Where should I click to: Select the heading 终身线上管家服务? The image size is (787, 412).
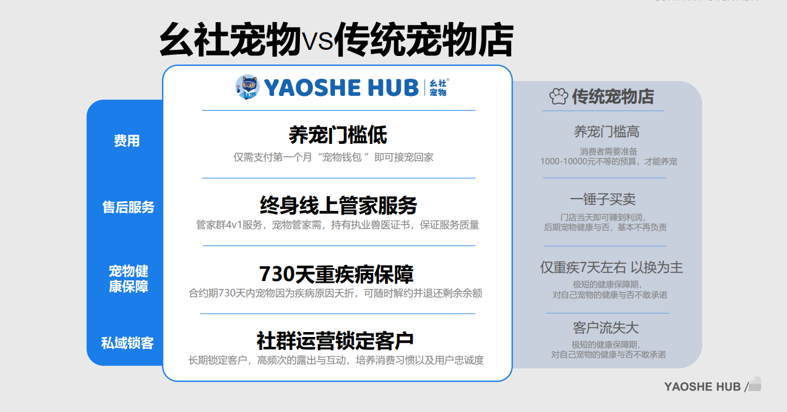pos(339,205)
